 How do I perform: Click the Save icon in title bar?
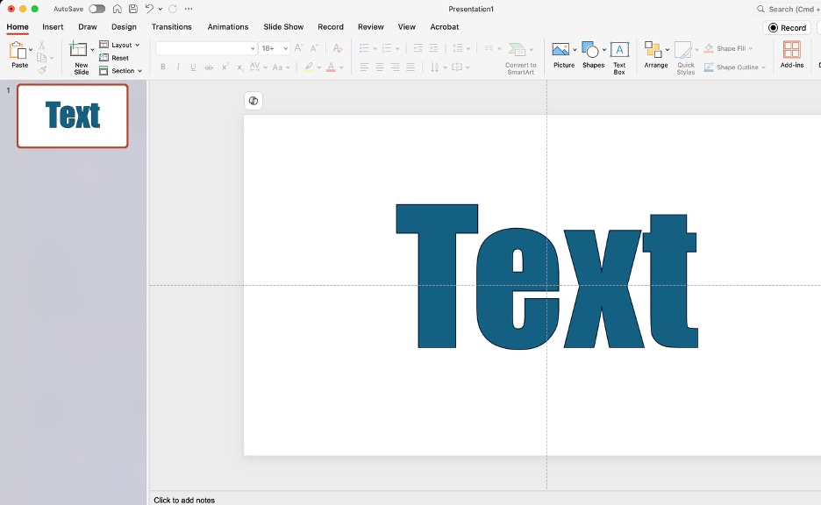tap(132, 9)
